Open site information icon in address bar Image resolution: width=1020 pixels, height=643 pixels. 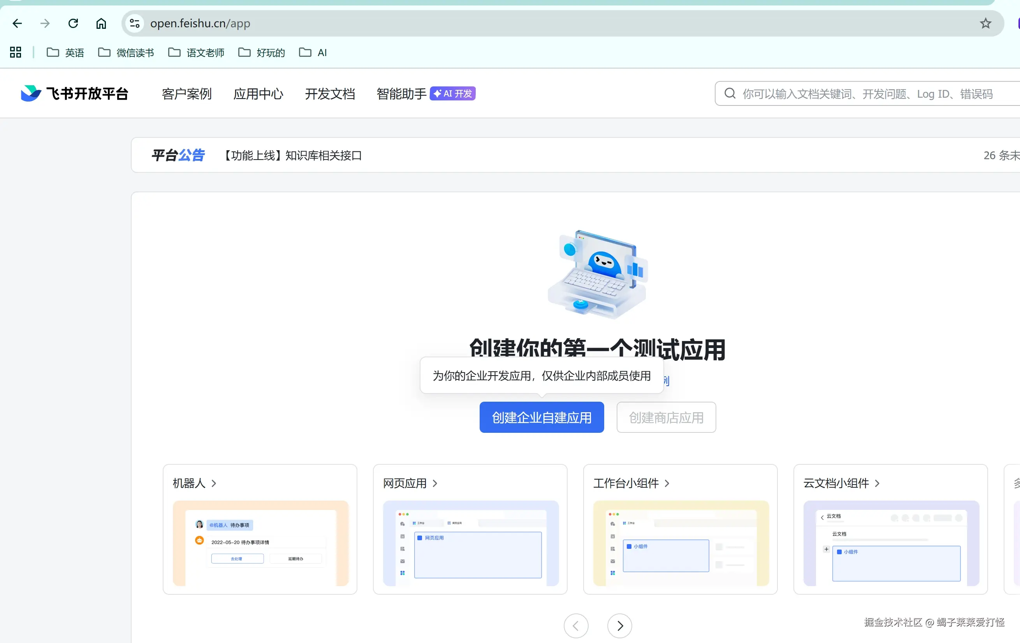click(135, 23)
